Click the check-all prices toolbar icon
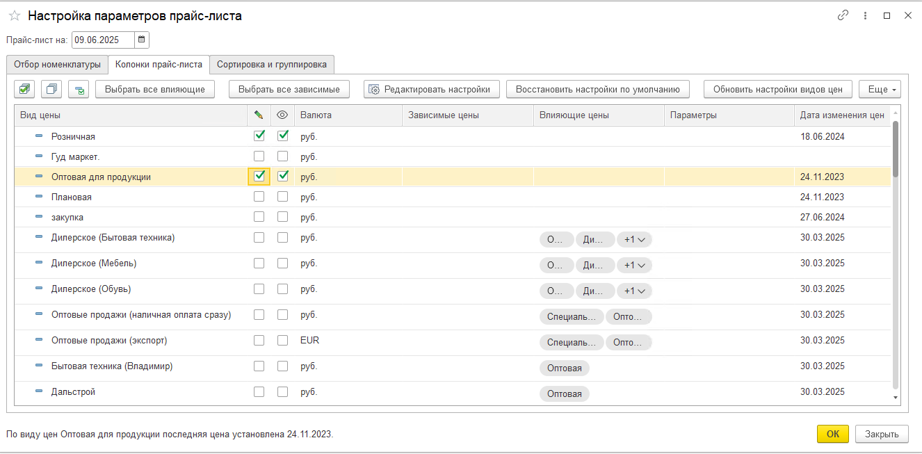Screen dimensions: 922x454 click(x=25, y=89)
